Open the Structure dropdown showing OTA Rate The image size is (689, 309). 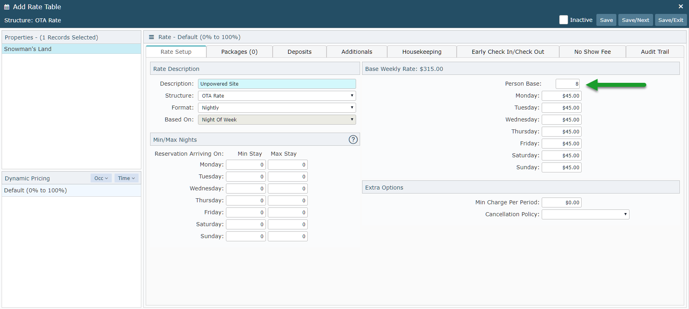277,96
